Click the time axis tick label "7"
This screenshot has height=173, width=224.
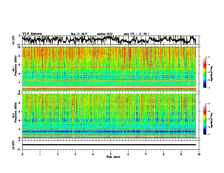(146, 154)
